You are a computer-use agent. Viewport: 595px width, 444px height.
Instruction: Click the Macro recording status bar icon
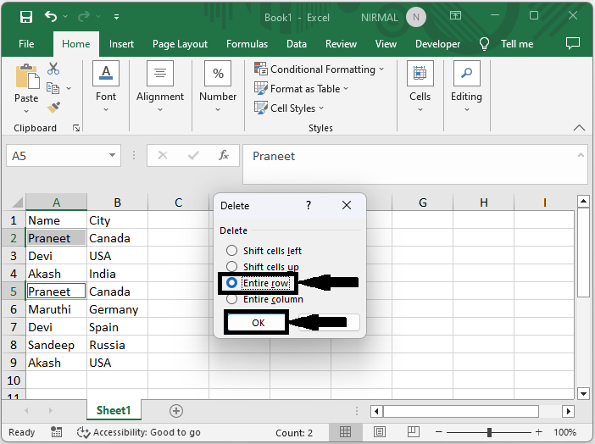click(x=56, y=432)
